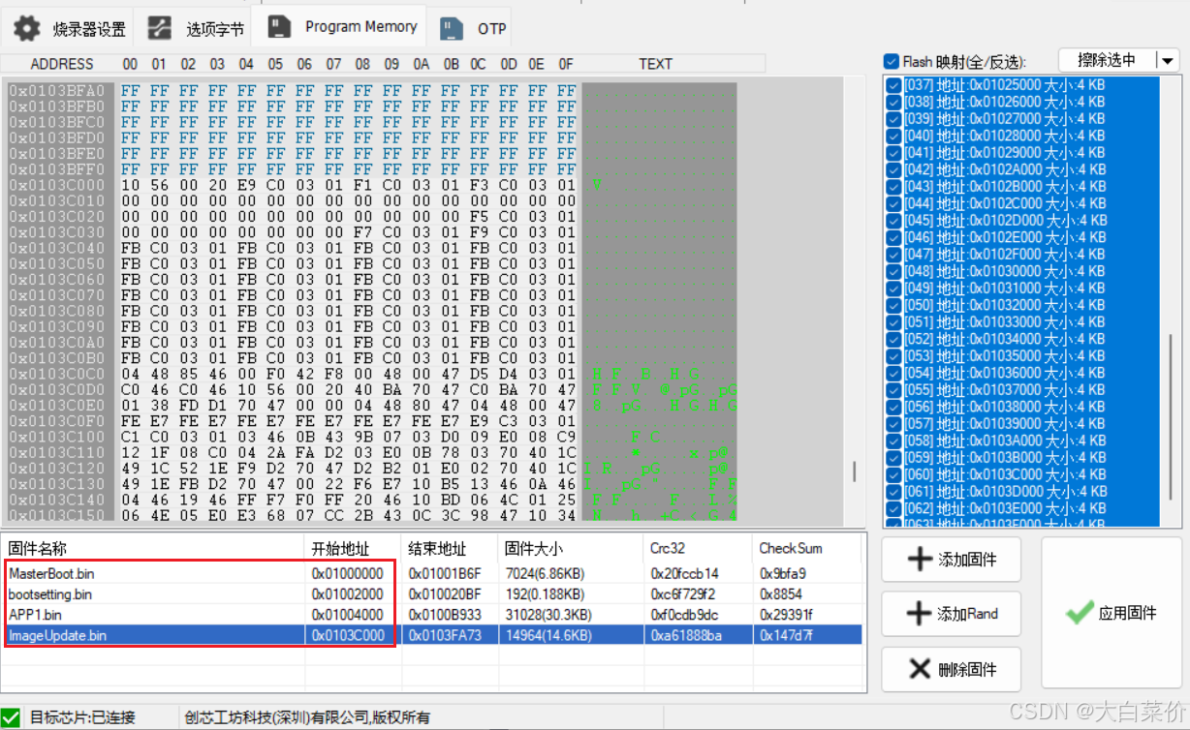
Task: Click hex address row 0x0103C0C0
Action: coord(56,373)
